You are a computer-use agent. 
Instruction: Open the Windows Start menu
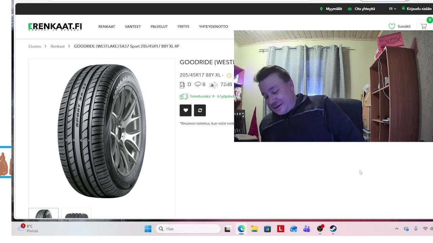(148, 229)
